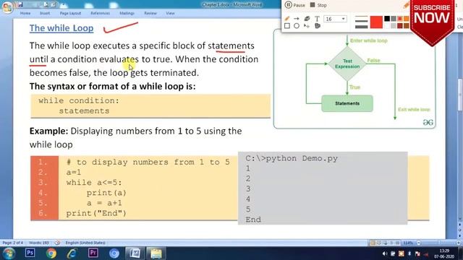Stop the screen recording
Screen dimensions: 463x260
tap(318, 5)
